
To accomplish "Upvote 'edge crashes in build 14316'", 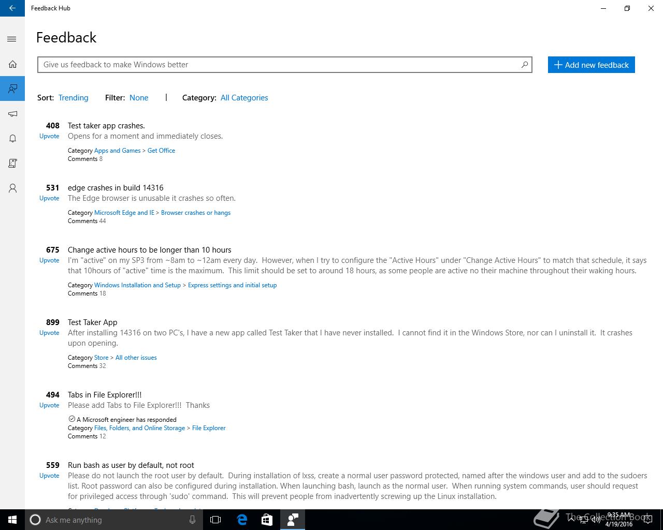I will coord(49,198).
